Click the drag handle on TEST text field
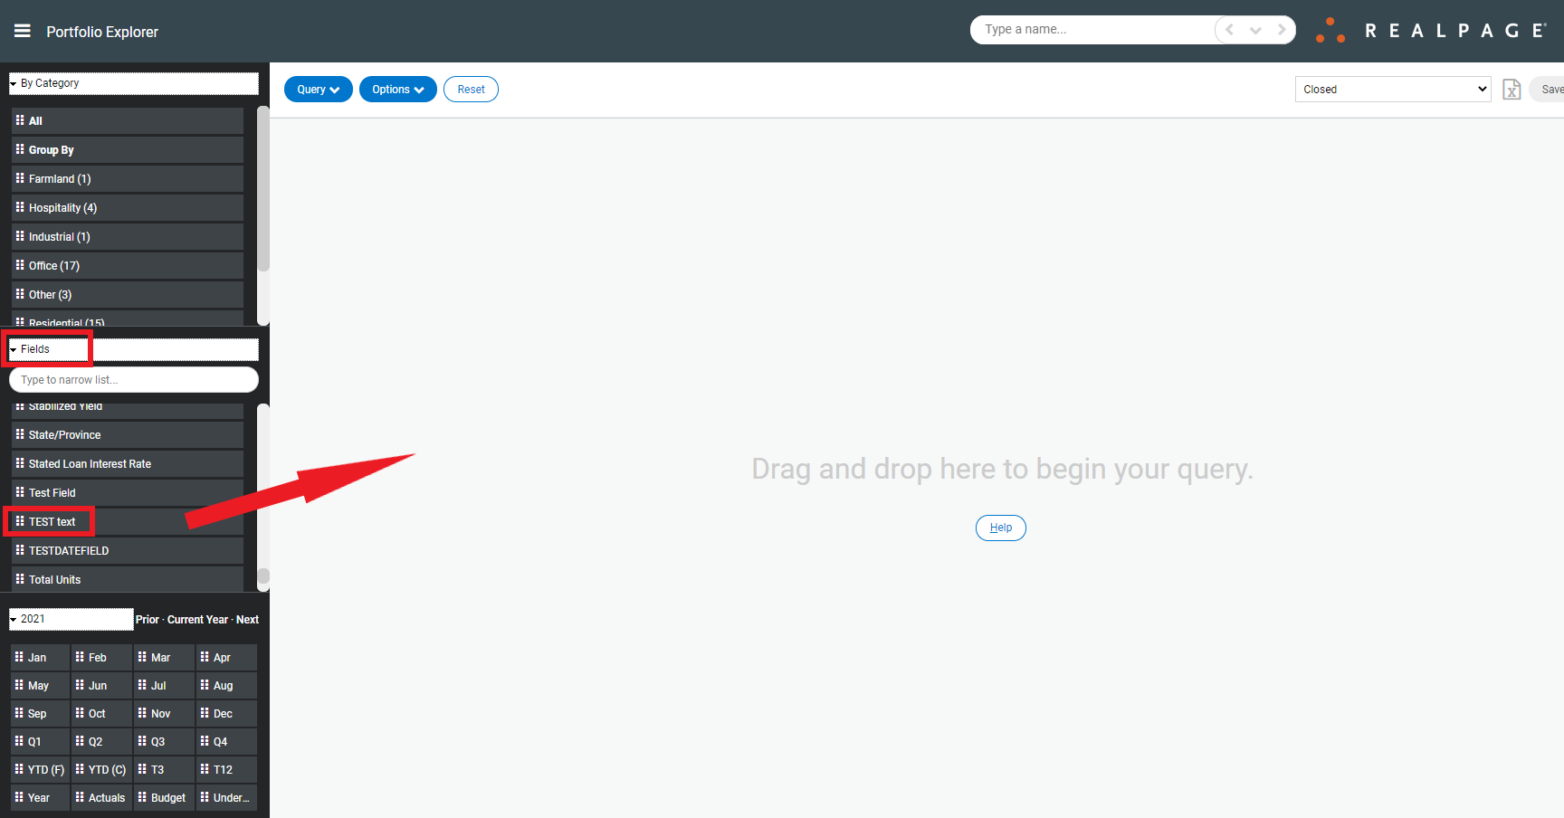Viewport: 1564px width, 818px height. pyautogui.click(x=19, y=521)
